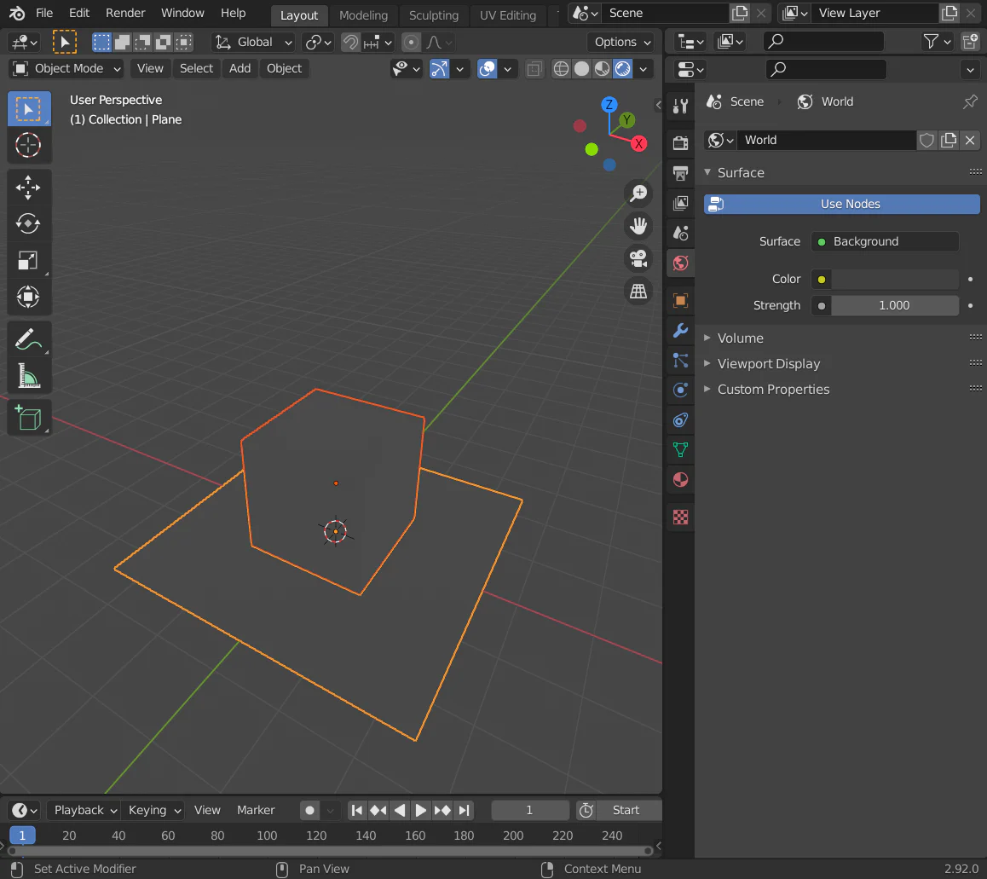987x879 pixels.
Task: Activate the Transform tool
Action: click(28, 297)
